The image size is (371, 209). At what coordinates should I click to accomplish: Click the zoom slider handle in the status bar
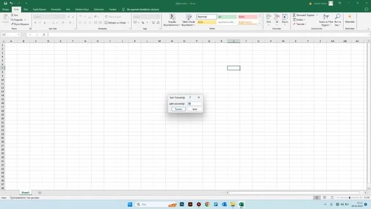point(350,197)
